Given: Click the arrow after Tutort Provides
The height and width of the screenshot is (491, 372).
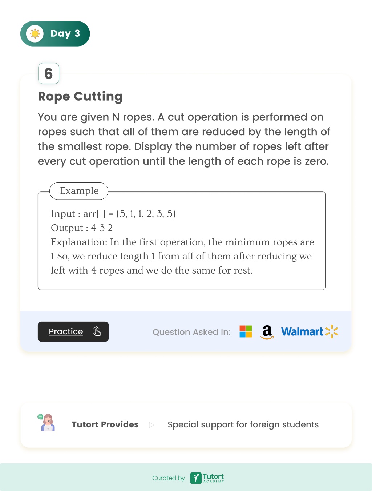Looking at the screenshot, I should click(152, 425).
